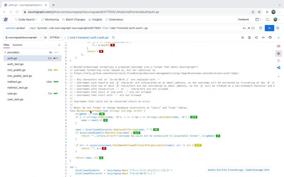
Task: Click the Sourcegraph logo
Action: (6, 19)
